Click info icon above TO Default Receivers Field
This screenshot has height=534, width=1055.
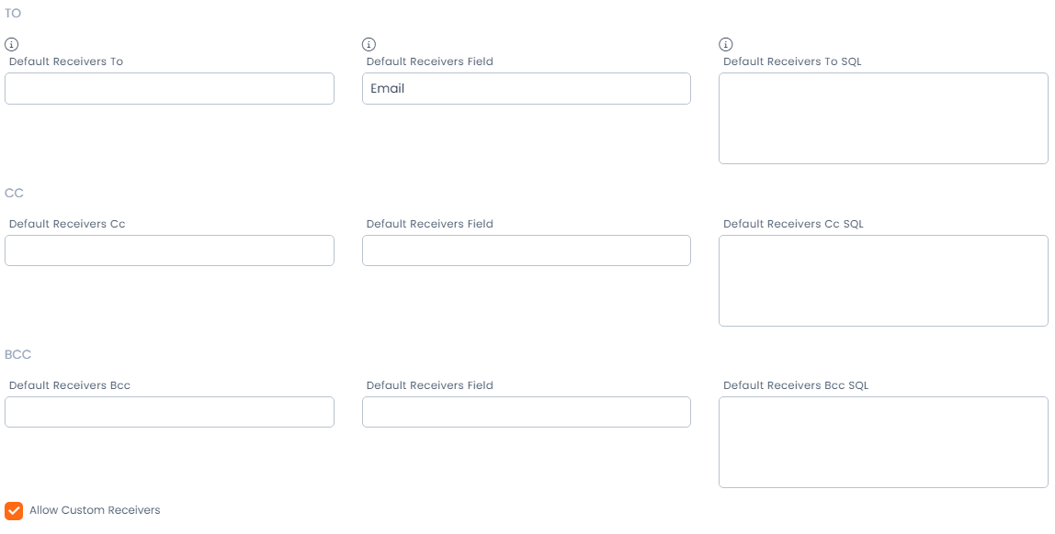click(369, 44)
